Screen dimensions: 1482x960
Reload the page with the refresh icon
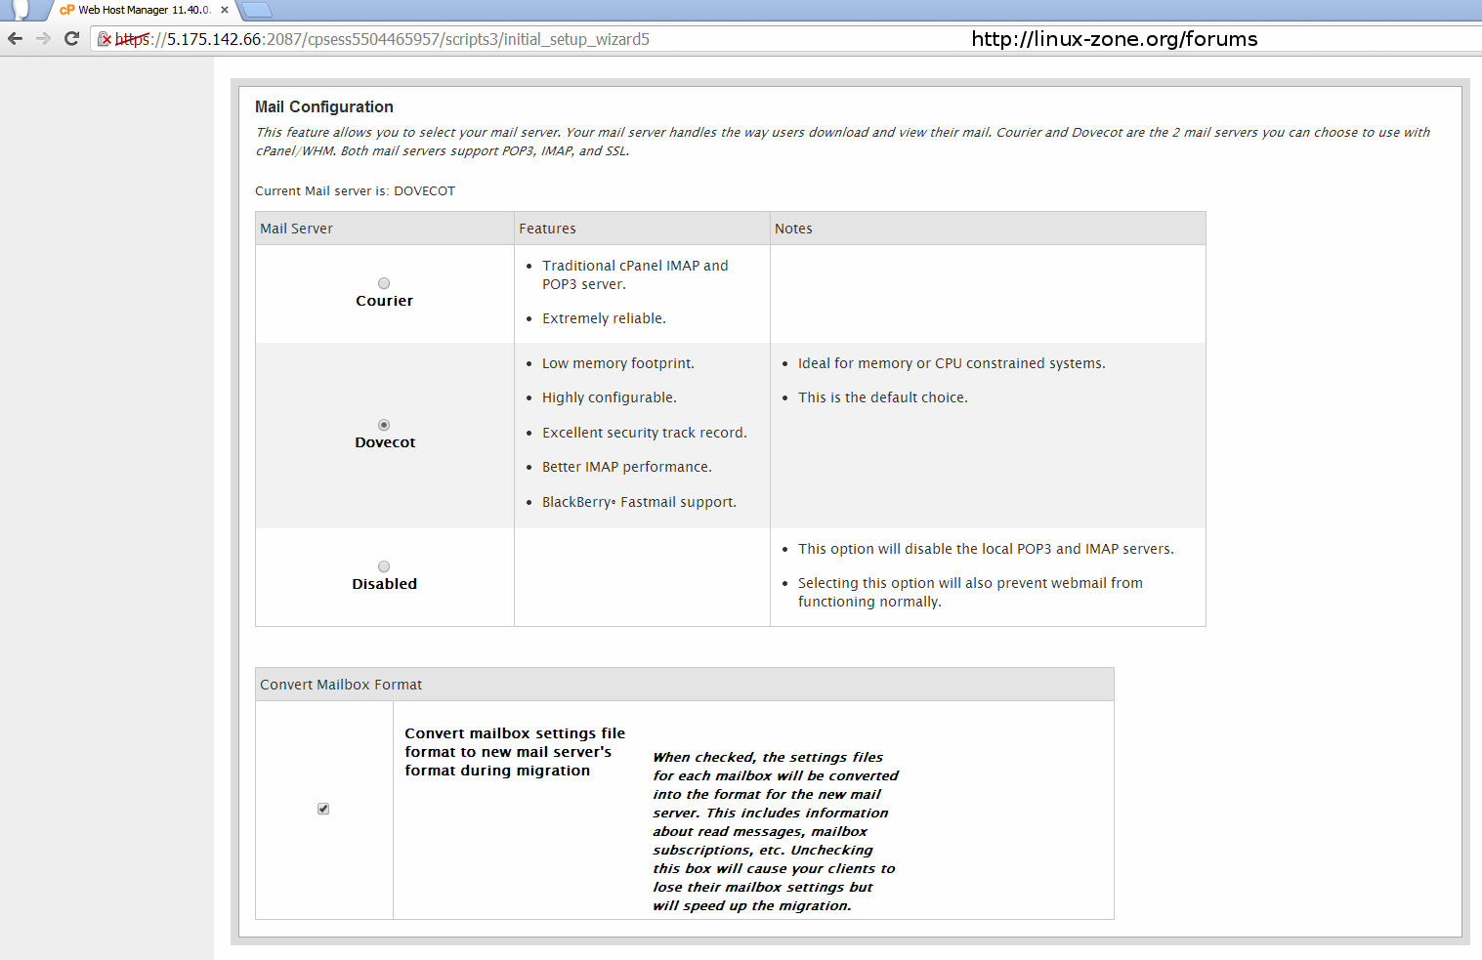pos(71,39)
